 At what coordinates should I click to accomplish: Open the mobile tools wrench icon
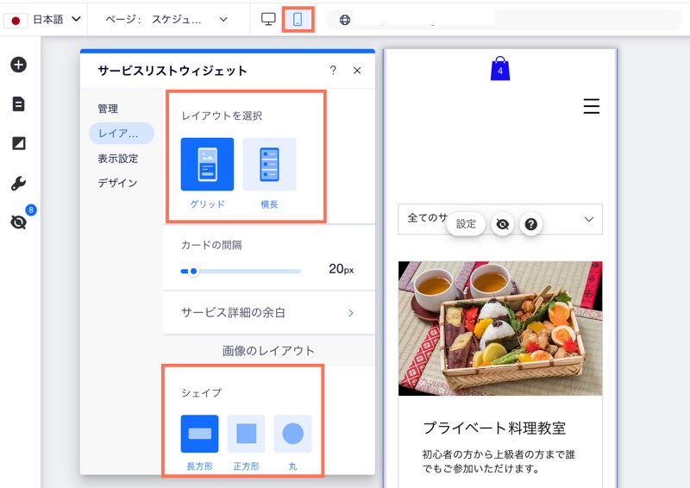(x=18, y=183)
